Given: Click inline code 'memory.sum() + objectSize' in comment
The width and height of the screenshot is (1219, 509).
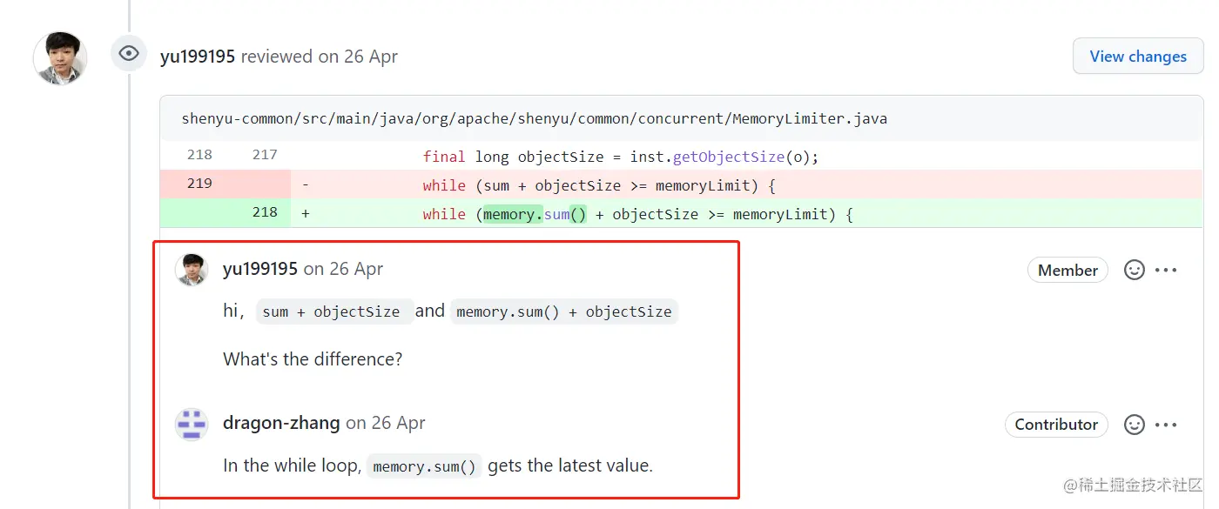Looking at the screenshot, I should (x=564, y=311).
